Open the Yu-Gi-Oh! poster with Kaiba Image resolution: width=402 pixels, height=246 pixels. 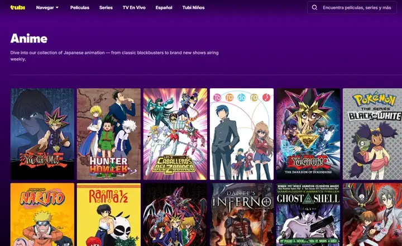42,134
